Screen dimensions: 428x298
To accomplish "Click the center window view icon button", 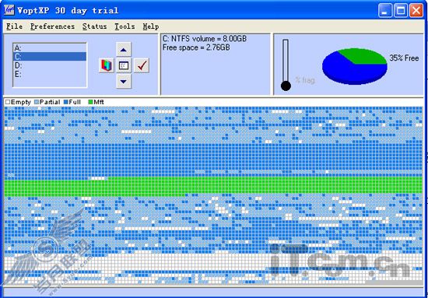I will (x=124, y=65).
